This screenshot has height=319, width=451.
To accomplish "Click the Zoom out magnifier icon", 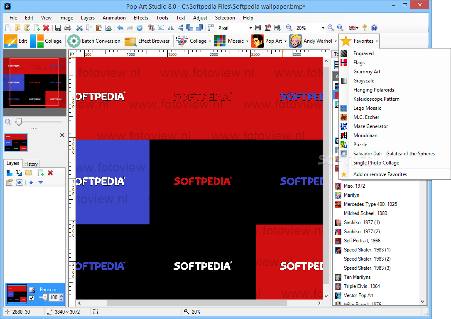I will coord(289,28).
